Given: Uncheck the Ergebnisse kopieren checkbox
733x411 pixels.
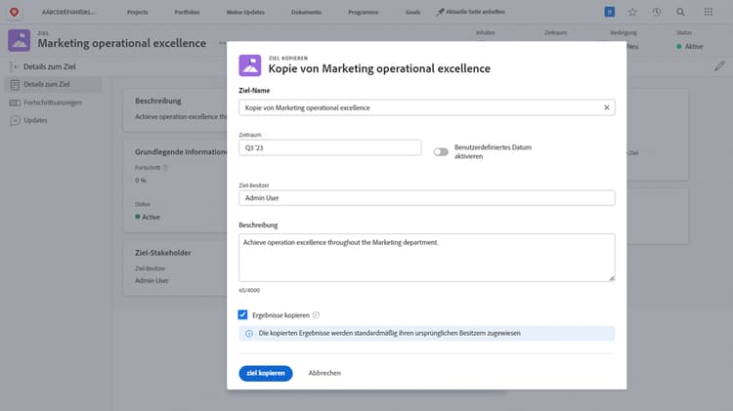Looking at the screenshot, I should [x=242, y=315].
